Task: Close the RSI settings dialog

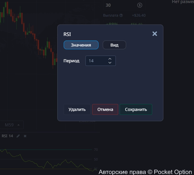Action: (155, 34)
